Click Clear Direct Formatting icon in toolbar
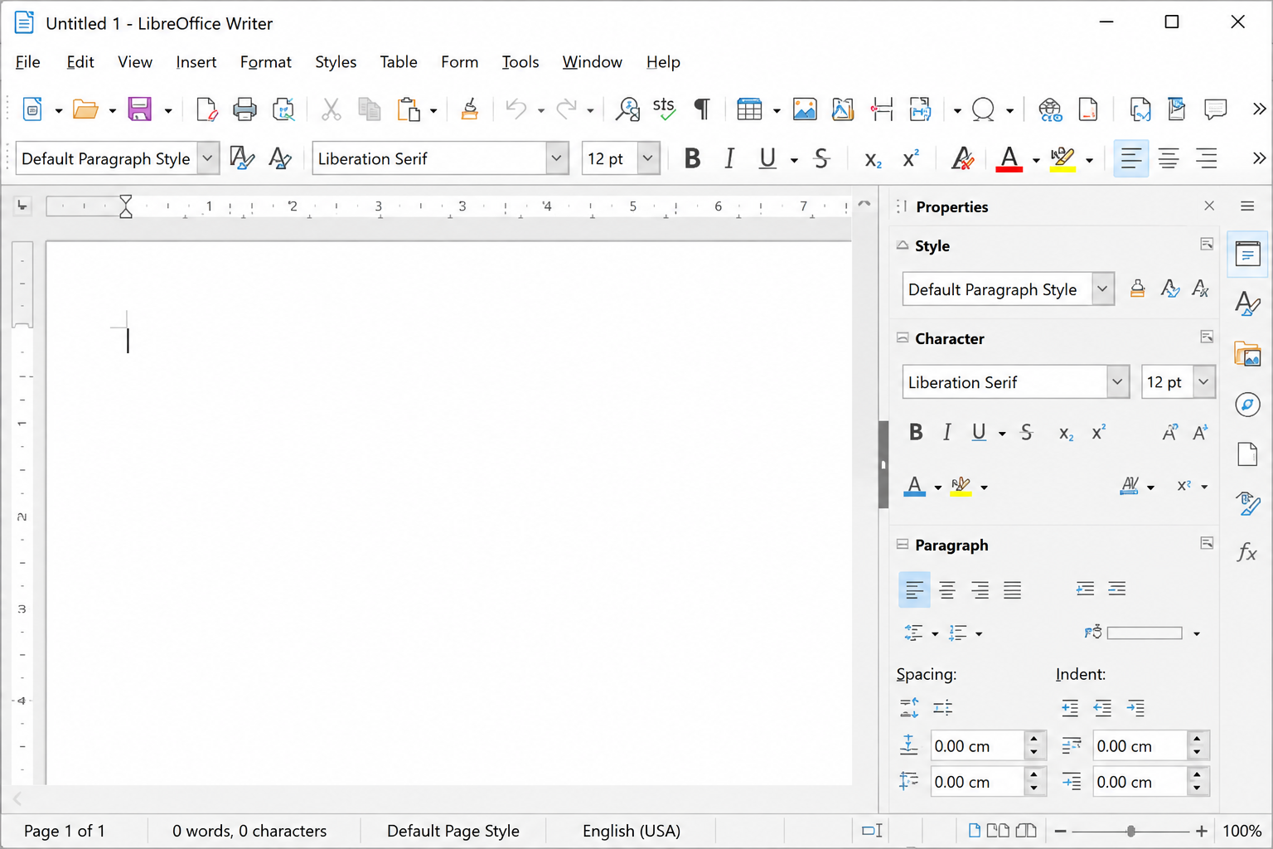The image size is (1273, 849). point(962,158)
